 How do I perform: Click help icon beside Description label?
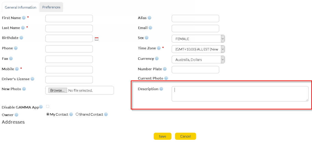coord(161,89)
